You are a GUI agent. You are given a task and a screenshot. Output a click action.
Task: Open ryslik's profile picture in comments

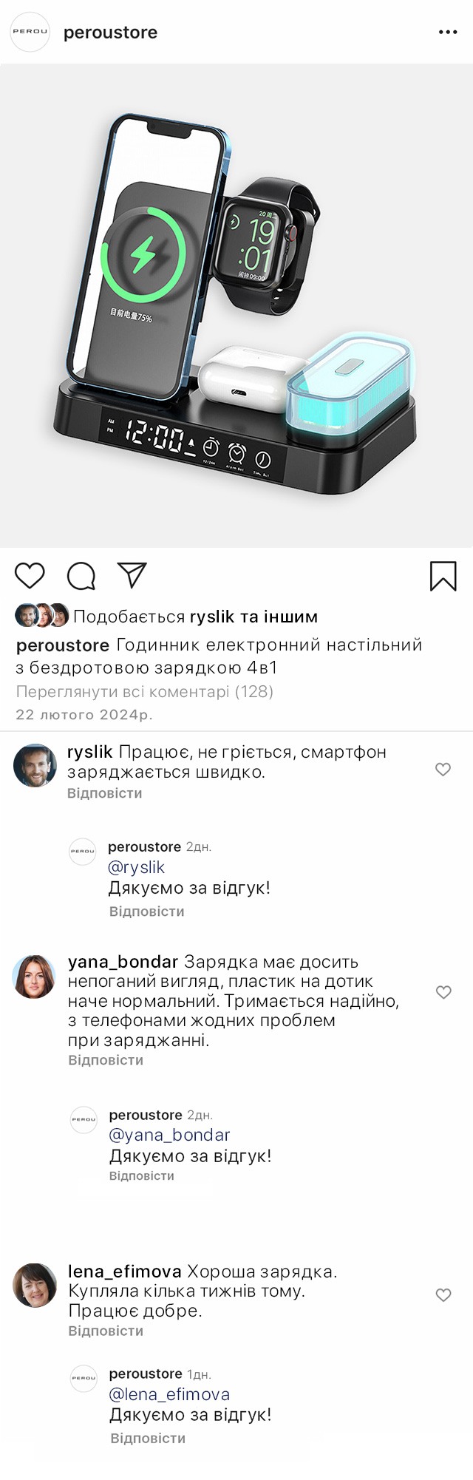coord(35,765)
